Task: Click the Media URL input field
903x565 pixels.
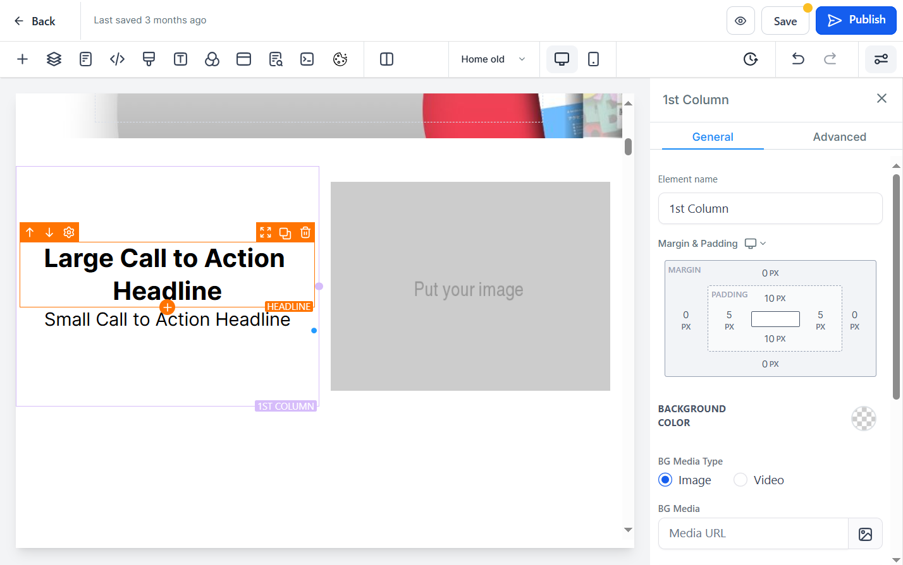Action: 753,533
